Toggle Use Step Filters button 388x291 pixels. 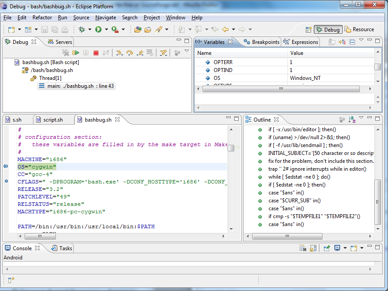163,53
